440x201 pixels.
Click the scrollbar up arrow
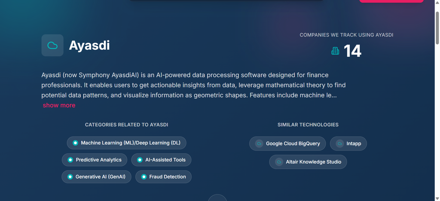437,2
